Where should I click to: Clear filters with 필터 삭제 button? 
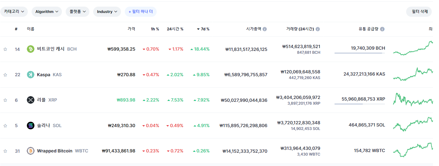pos(420,12)
